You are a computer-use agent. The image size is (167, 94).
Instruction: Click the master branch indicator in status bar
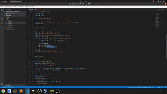coord(4,87)
